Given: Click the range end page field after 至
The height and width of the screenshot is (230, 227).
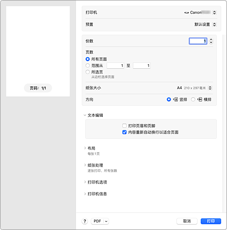Looking at the screenshot, I should [142, 66].
